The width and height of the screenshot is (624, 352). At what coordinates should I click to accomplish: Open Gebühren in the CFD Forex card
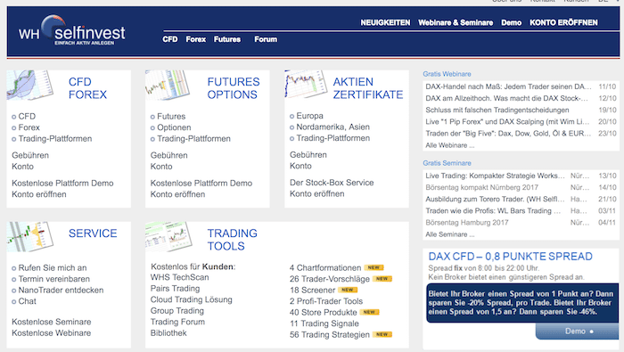point(30,156)
